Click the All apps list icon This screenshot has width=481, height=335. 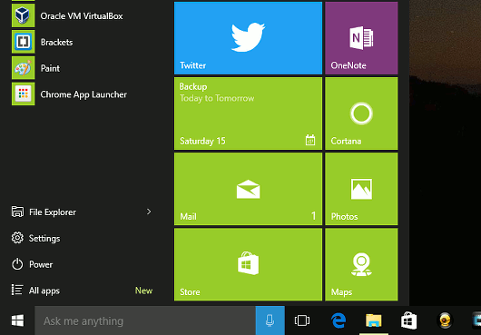click(x=17, y=291)
